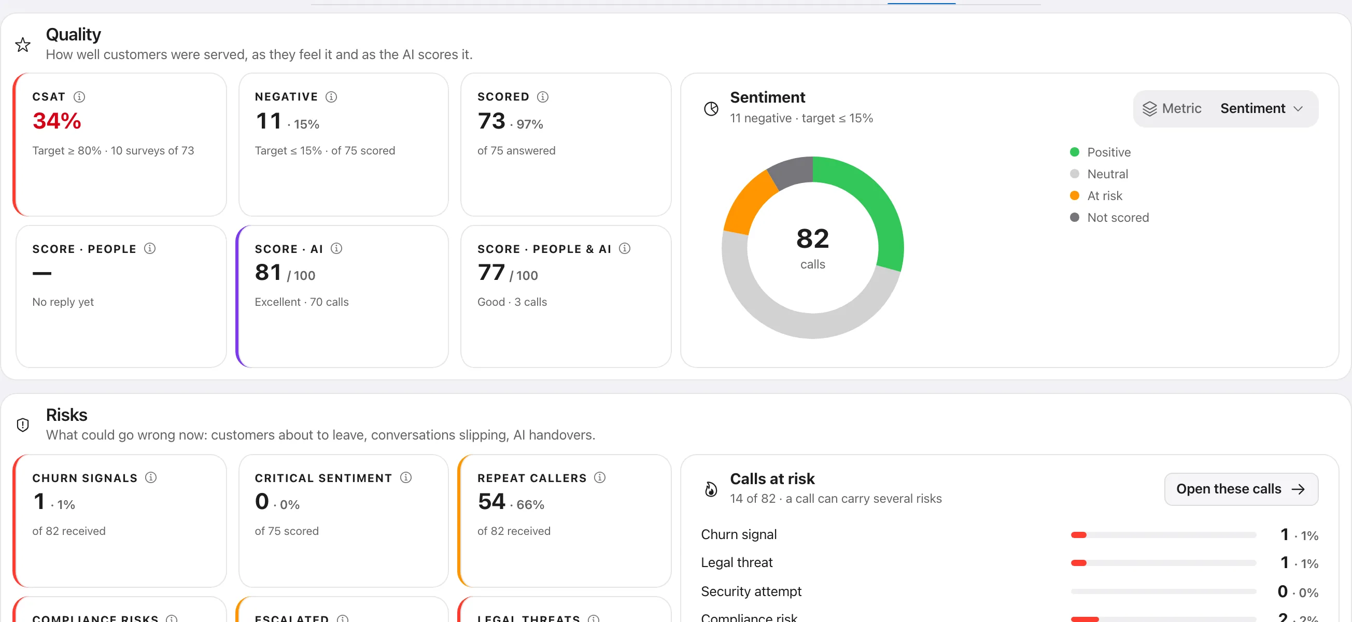Toggle Not scored legend item

(x=1109, y=217)
